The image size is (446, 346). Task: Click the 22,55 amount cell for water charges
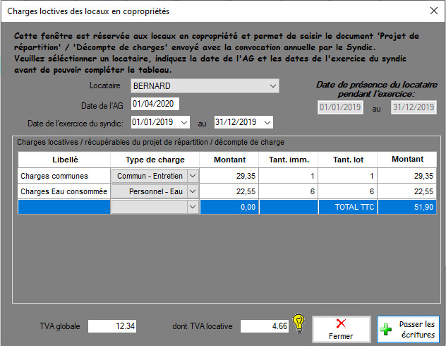click(x=229, y=191)
